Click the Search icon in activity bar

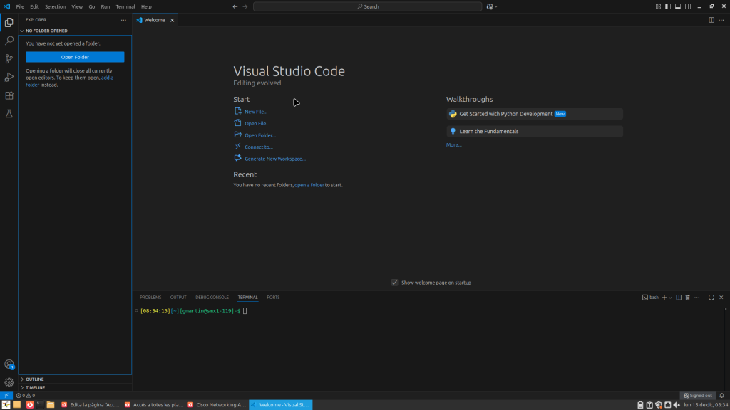[x=9, y=41]
